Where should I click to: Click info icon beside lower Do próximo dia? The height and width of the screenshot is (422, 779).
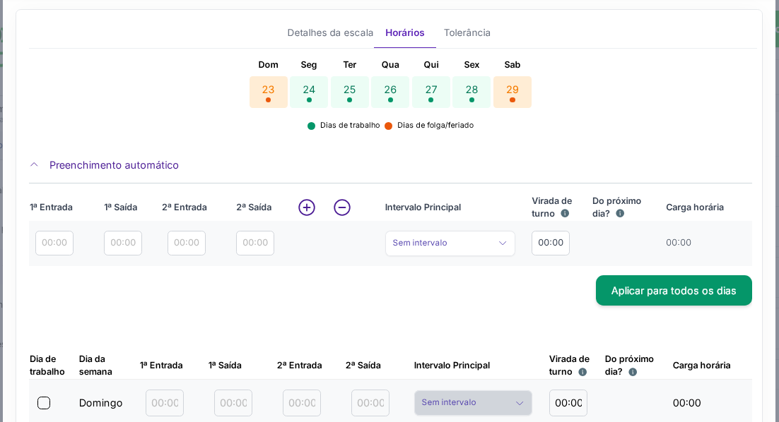633,372
